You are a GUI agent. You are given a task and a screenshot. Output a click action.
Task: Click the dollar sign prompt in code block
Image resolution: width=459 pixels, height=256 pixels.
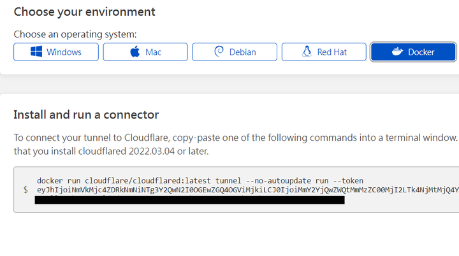point(25,190)
